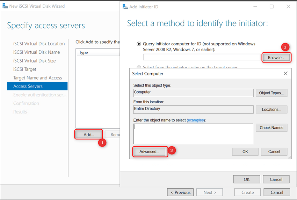This screenshot has width=297, height=200.
Task: Click the Object Types... button
Action: [271, 93]
